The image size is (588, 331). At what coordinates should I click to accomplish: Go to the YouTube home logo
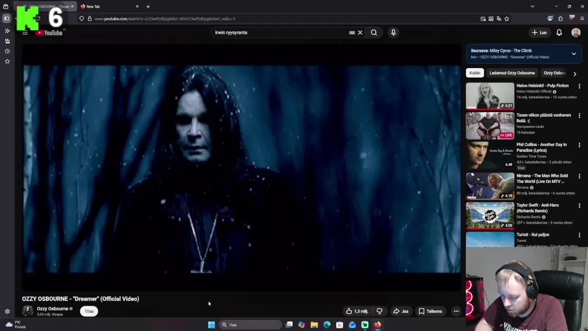pyautogui.click(x=50, y=33)
